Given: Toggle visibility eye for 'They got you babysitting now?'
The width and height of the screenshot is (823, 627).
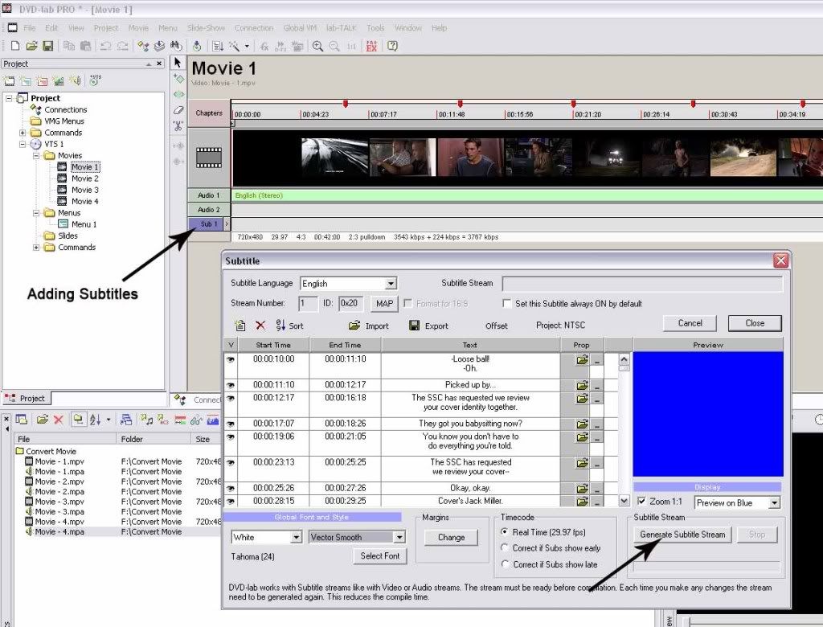Looking at the screenshot, I should click(x=231, y=424).
